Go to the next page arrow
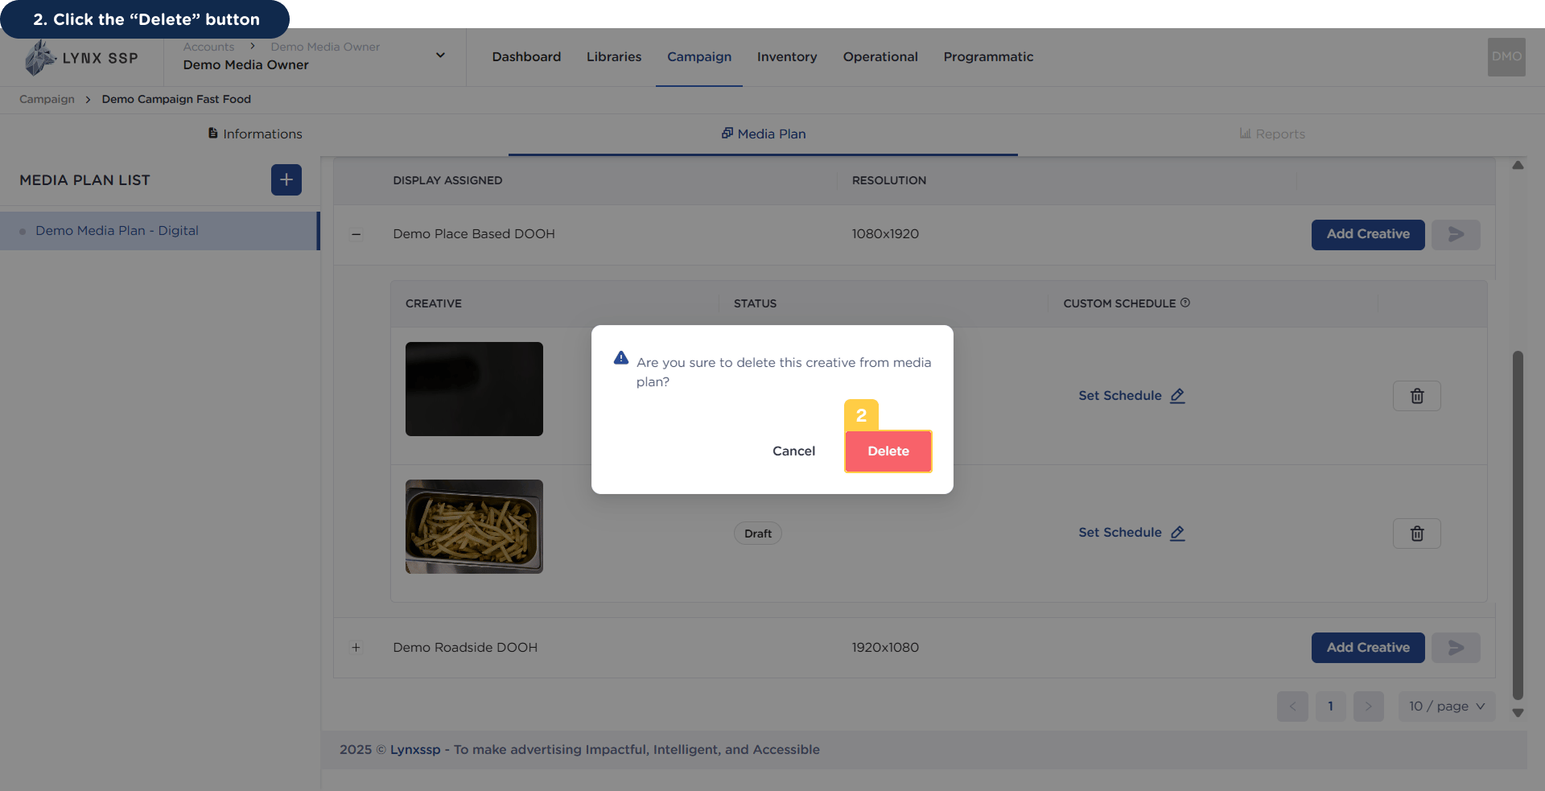Image resolution: width=1545 pixels, height=791 pixels. [1368, 707]
